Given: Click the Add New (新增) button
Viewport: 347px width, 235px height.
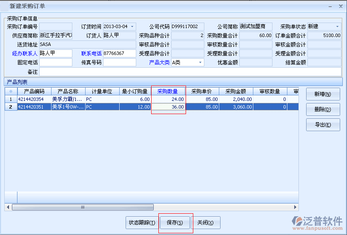Looking at the screenshot, I should 322,94.
